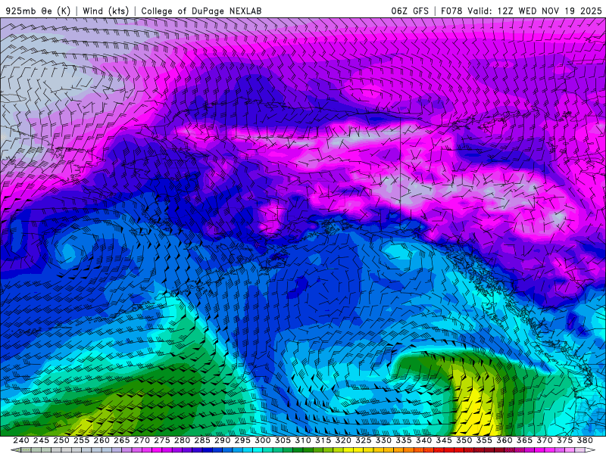Select the 265 value on the color scale
Screen dimensions: 606x454
pyautogui.click(x=121, y=440)
